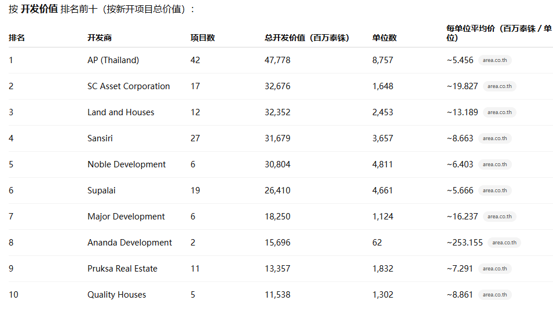The width and height of the screenshot is (553, 315).
Task: Open the source chip beside Ananda's ~253.155
Action: tap(504, 243)
